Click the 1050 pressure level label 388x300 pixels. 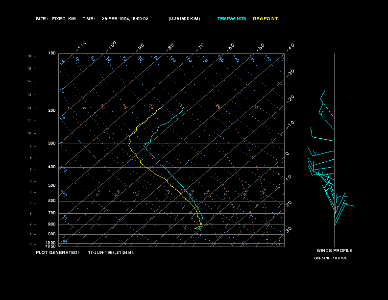(x=51, y=246)
